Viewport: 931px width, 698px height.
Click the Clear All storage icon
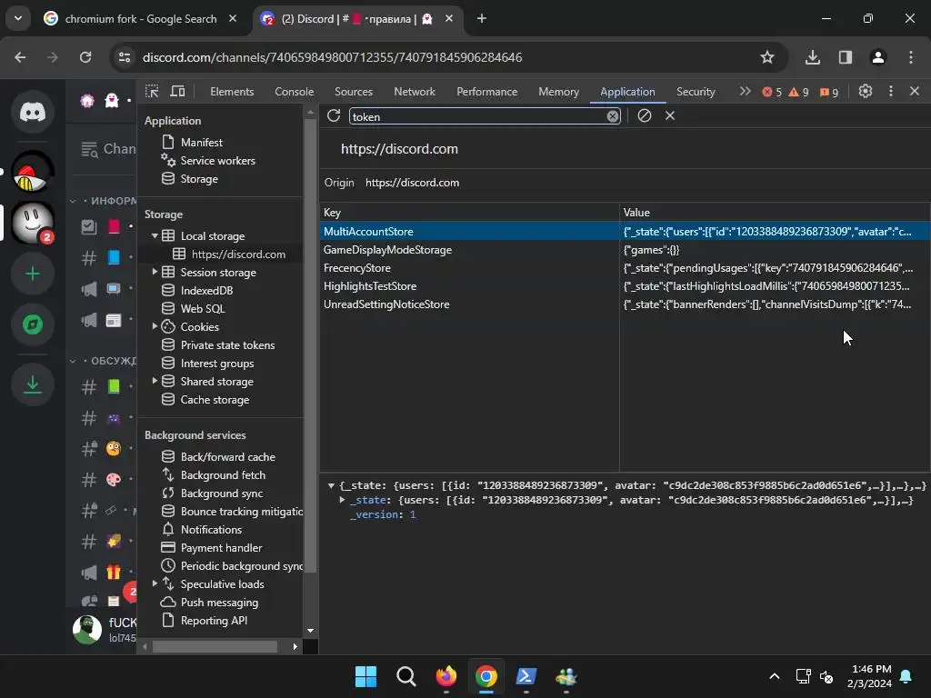click(645, 115)
